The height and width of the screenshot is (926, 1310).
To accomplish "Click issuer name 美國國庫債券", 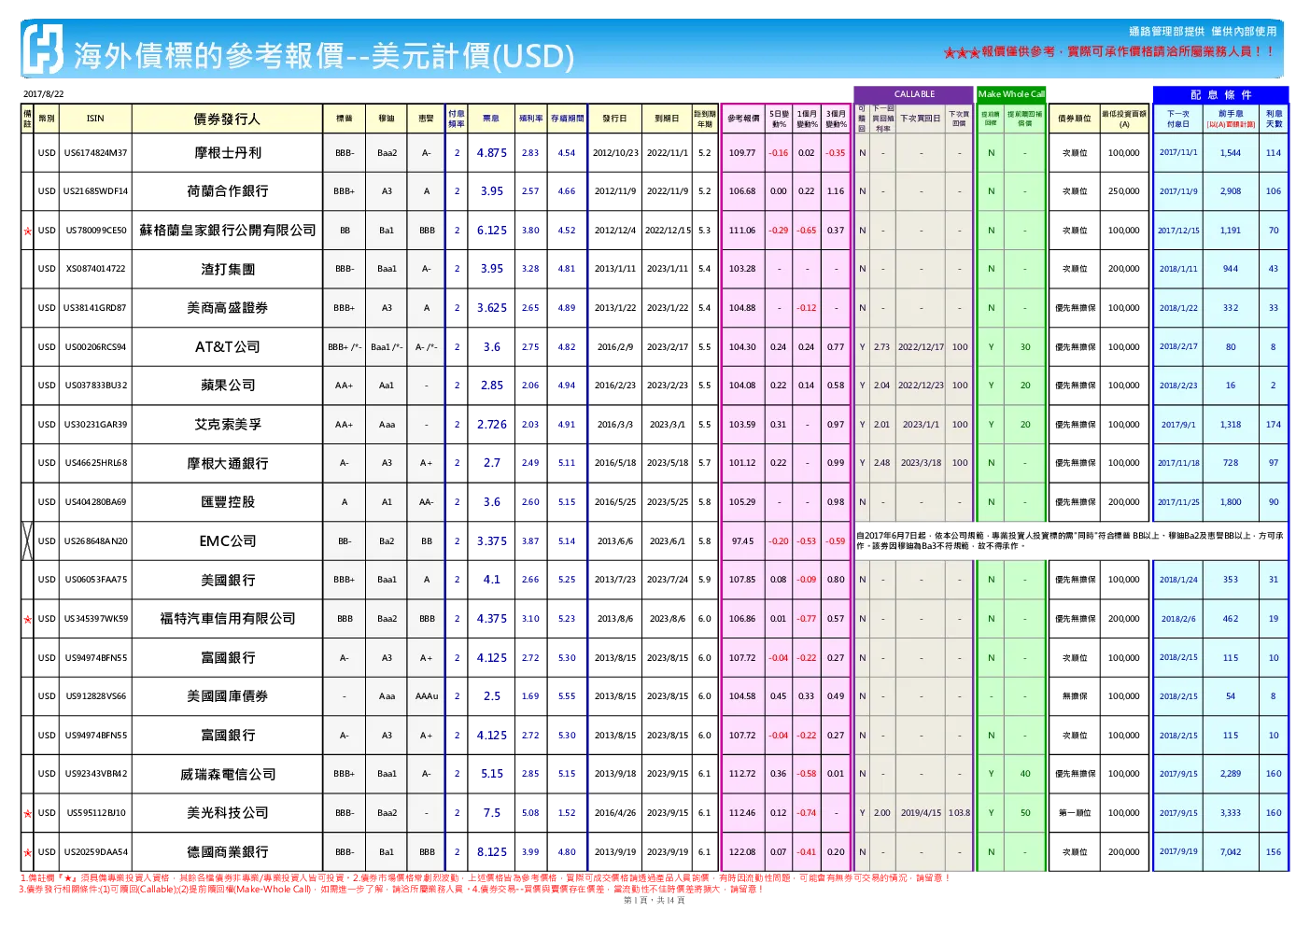I will pos(228,696).
